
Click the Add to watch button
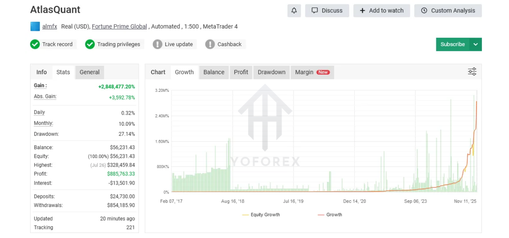[381, 11]
